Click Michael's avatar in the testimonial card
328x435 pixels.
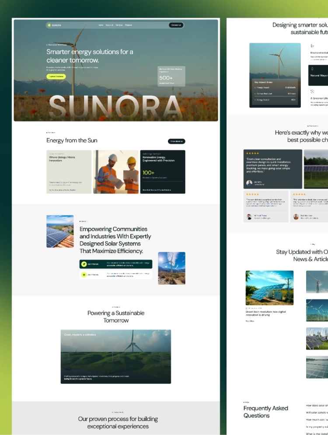(249, 217)
